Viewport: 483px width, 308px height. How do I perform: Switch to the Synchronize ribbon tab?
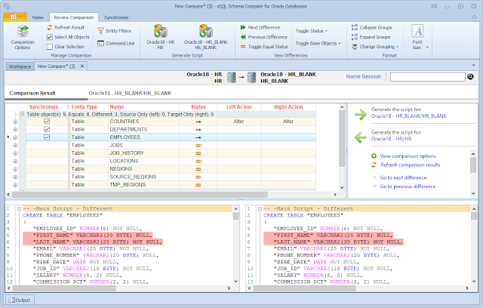click(116, 15)
